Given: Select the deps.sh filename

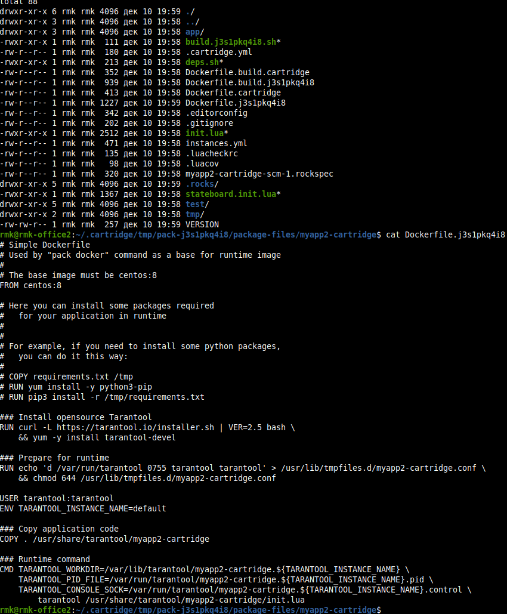Looking at the screenshot, I should 205,63.
